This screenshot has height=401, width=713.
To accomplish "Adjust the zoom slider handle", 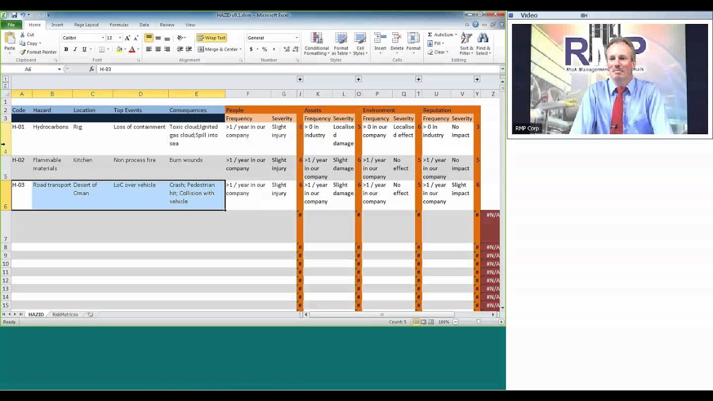I will (x=478, y=322).
